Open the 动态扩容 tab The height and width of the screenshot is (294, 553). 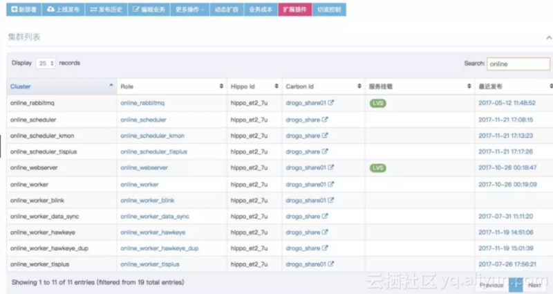coord(227,10)
